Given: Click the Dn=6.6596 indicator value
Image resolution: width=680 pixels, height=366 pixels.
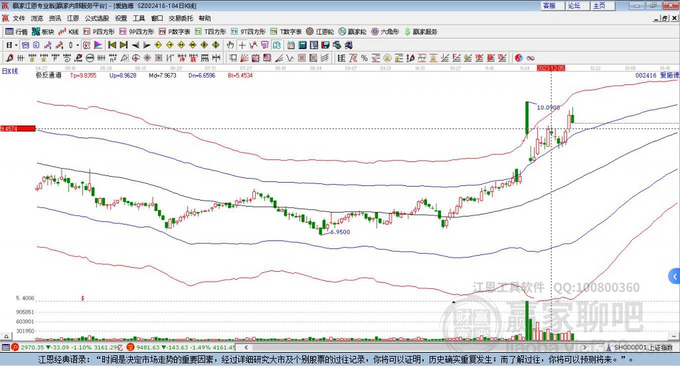Looking at the screenshot, I should click(202, 76).
